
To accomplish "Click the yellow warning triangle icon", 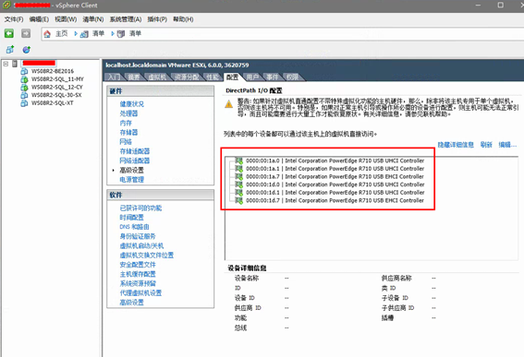I will 229,104.
